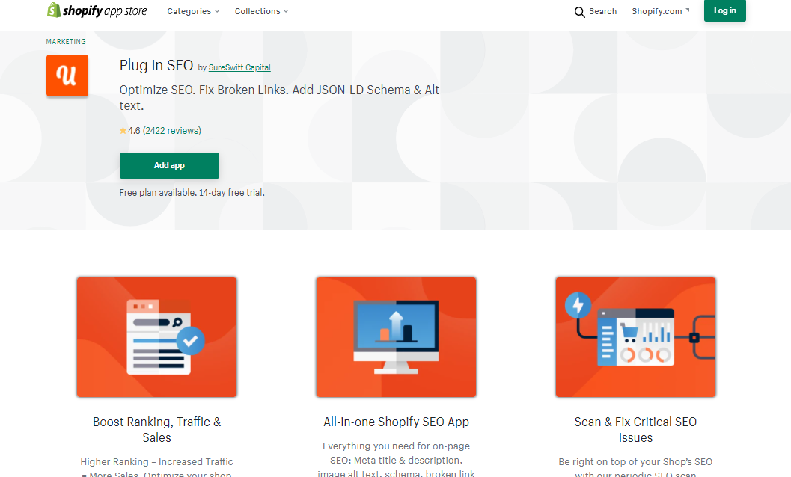This screenshot has width=791, height=477.
Task: Expand the Collections dropdown menu
Action: click(x=261, y=11)
